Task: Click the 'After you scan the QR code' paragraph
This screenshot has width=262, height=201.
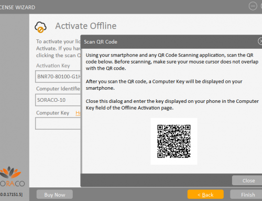Action: pos(164,84)
